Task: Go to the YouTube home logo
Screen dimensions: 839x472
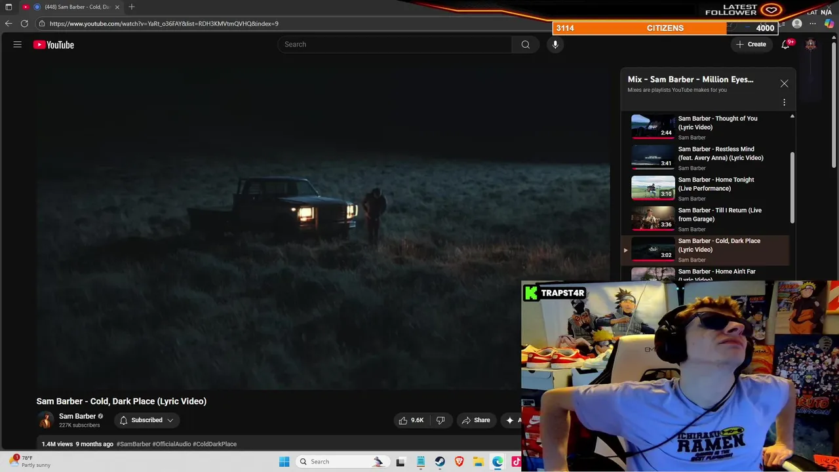Action: click(54, 45)
